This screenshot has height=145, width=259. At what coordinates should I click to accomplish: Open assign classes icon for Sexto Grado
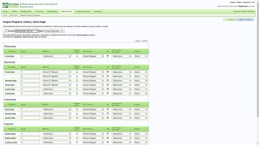(x=77, y=109)
